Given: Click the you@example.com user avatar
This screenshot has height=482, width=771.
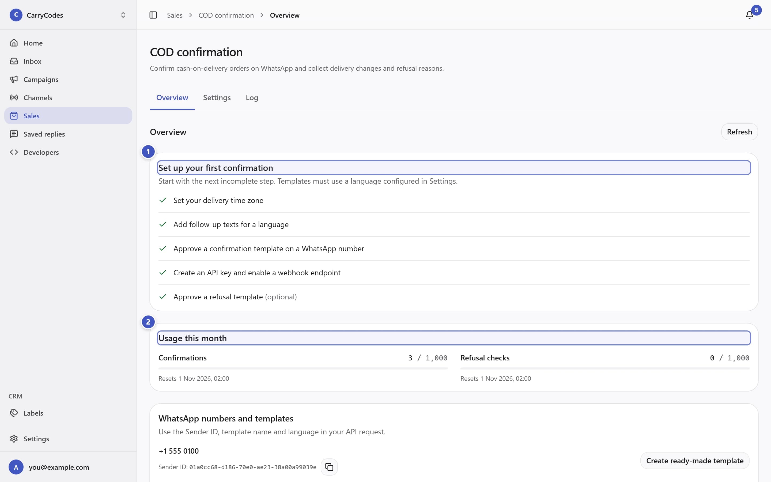Looking at the screenshot, I should tap(16, 467).
